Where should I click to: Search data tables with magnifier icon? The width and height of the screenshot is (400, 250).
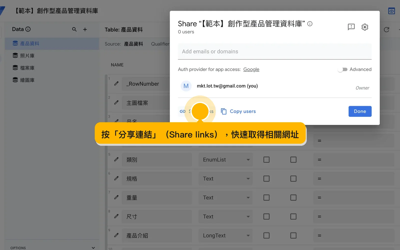[74, 29]
